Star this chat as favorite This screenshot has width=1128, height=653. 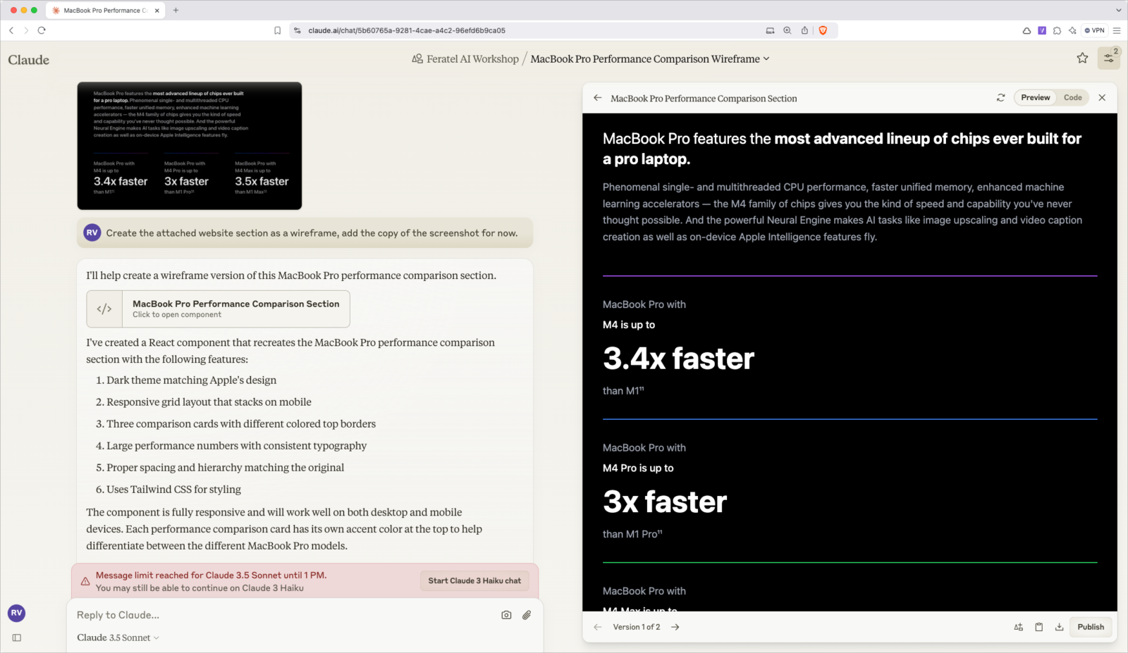[1082, 58]
